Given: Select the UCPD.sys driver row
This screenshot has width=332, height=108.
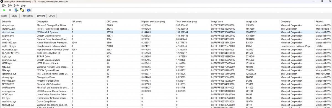Looking at the screenshot, I should coord(166,95).
